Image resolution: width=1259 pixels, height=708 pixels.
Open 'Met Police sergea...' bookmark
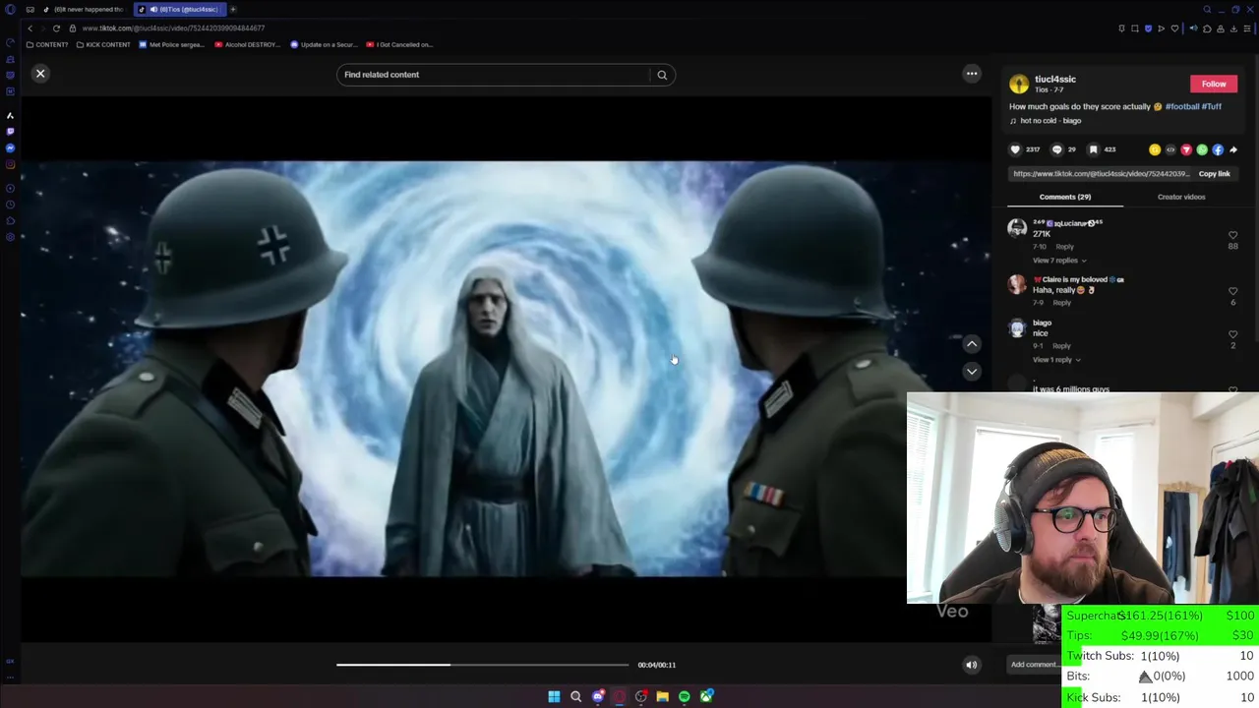pos(172,44)
